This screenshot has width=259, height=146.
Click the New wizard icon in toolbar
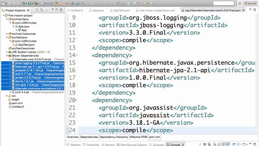pyautogui.click(x=3, y=3)
